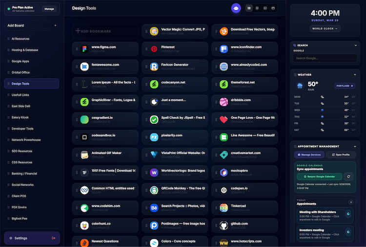Open the CSS Resources board
Viewport: 366px width, 247px height.
32,162
